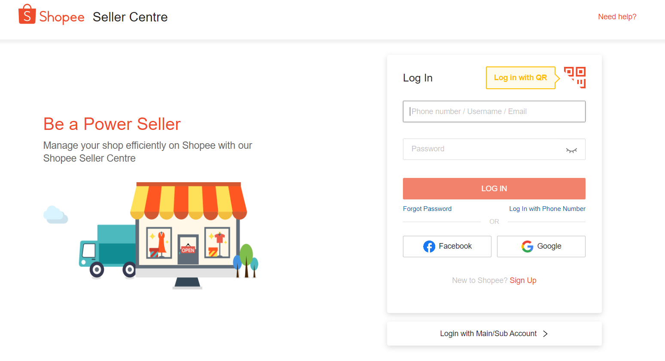The image size is (665, 361).
Task: Focus the Phone number / Username / Email field
Action: coord(494,111)
